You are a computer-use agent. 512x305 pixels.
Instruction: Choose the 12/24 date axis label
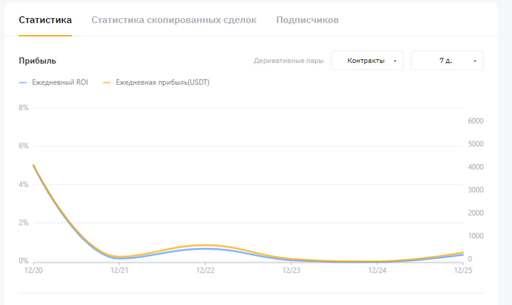377,270
